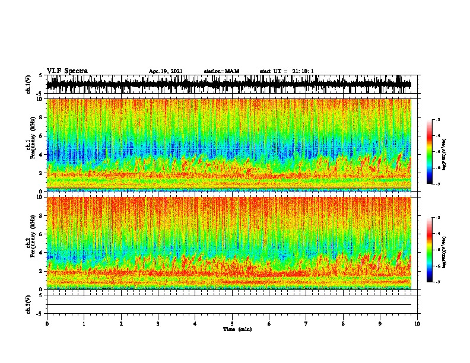470x363 pixels.
Task: Click the "6" kHz tick of ch.2 spectrogram
Action: [42, 234]
